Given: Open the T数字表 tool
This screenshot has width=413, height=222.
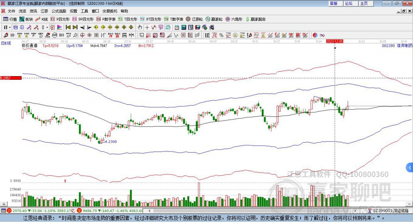Looking at the screenshot, I should tap(173, 19).
